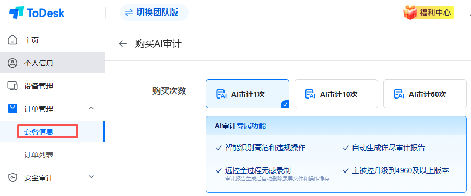Image resolution: width=471 pixels, height=196 pixels.
Task: Click the AI document icon on AI审计50次
Action: pyautogui.click(x=398, y=94)
